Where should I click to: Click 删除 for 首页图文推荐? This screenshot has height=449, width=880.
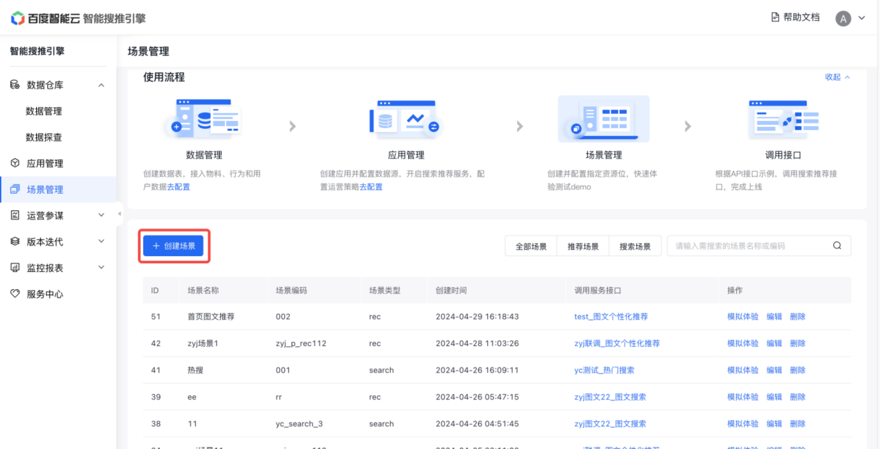[797, 316]
